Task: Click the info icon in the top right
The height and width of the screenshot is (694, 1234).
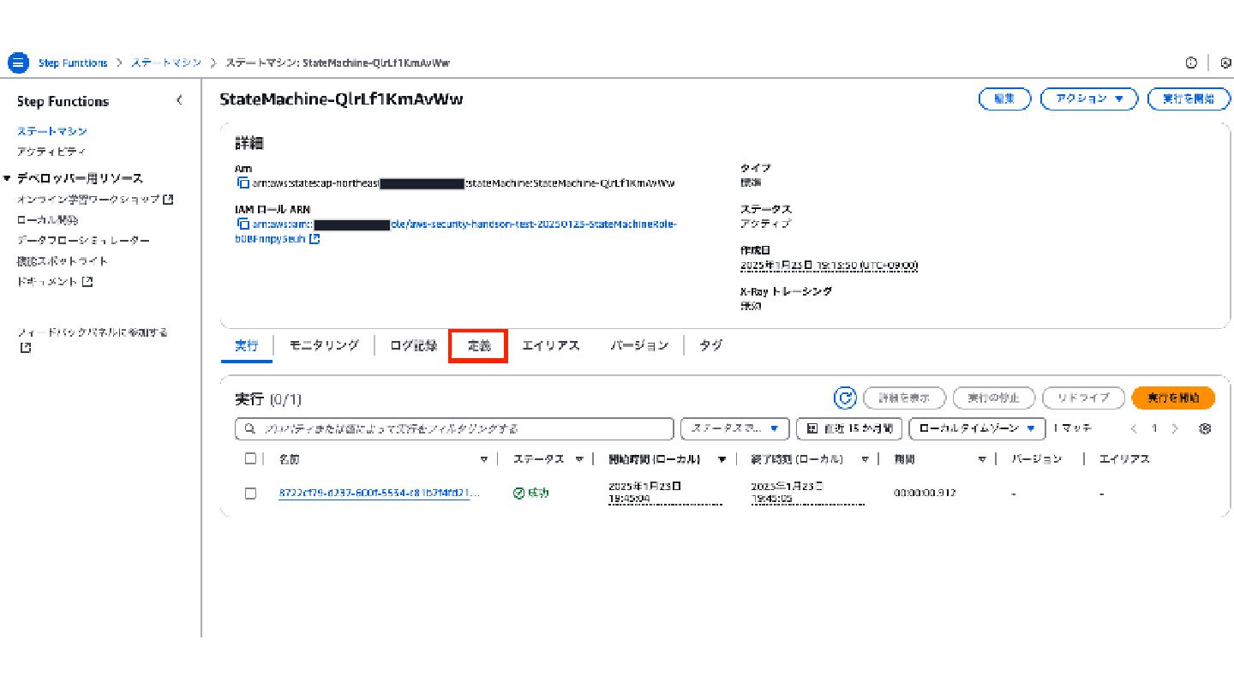Action: [x=1190, y=63]
